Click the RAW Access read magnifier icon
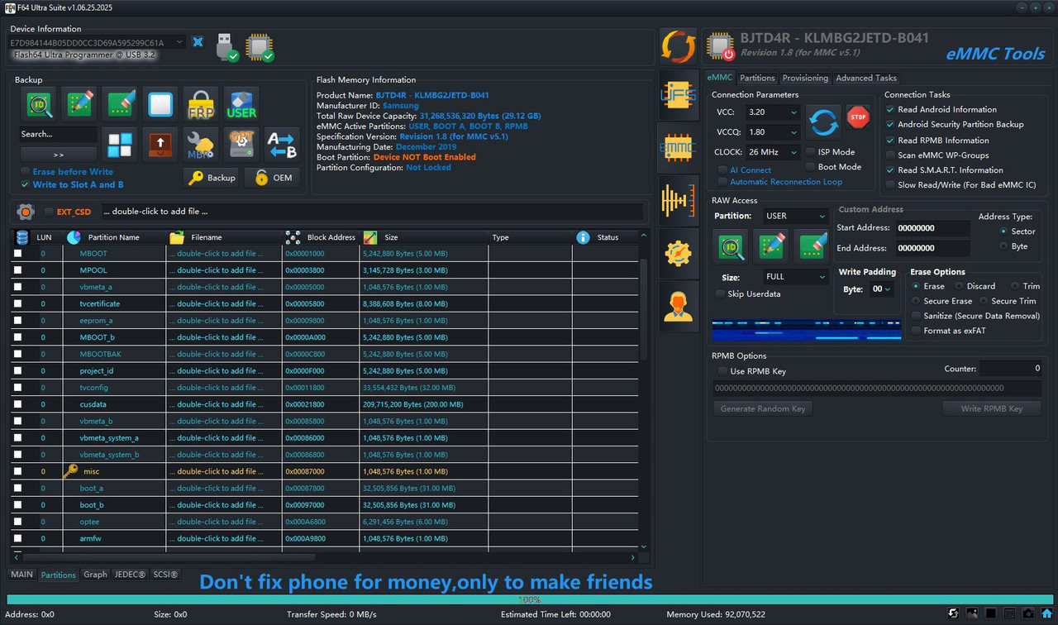This screenshot has height=625, width=1058. [731, 246]
